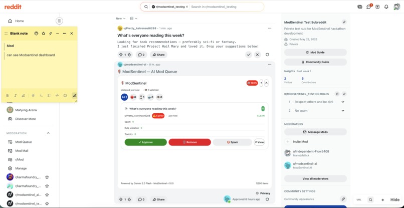Viewport: 404px width, 208px height.
Task: Downvote the book recommendations post
Action: tap(130, 55)
